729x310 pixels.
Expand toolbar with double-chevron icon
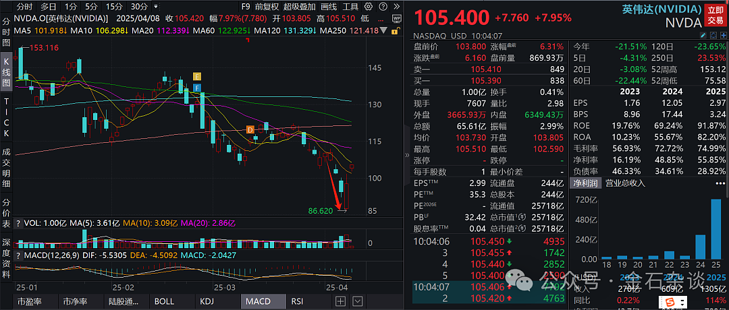click(396, 7)
